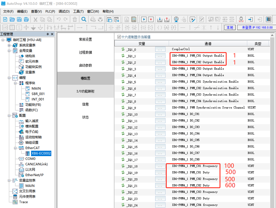
Task: Collapse the 程序块 node
Action: [15, 83]
